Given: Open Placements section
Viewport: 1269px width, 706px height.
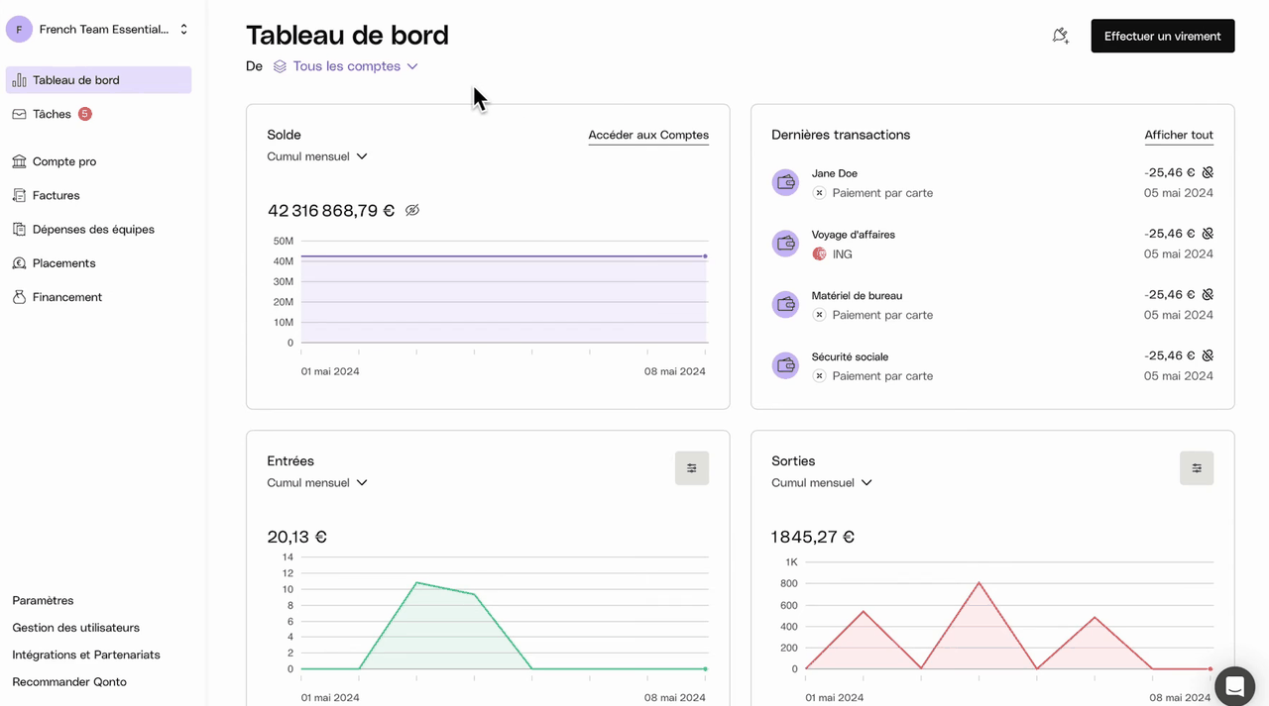Looking at the screenshot, I should [98, 263].
